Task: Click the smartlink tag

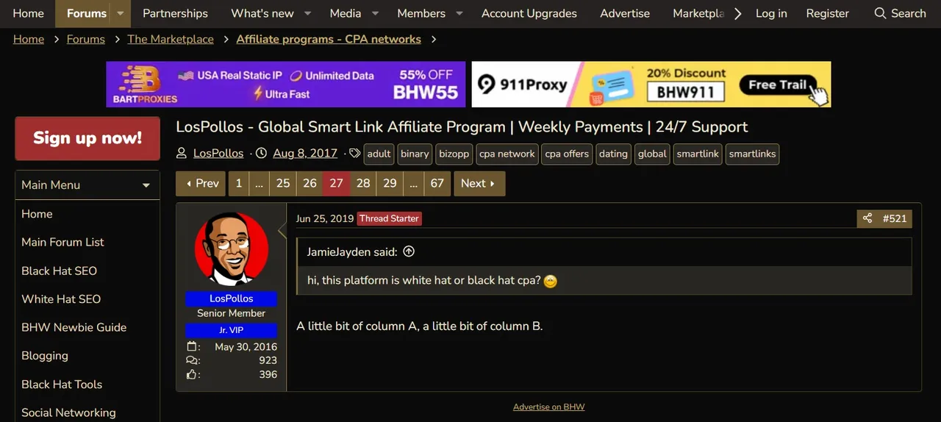Action: (x=698, y=154)
